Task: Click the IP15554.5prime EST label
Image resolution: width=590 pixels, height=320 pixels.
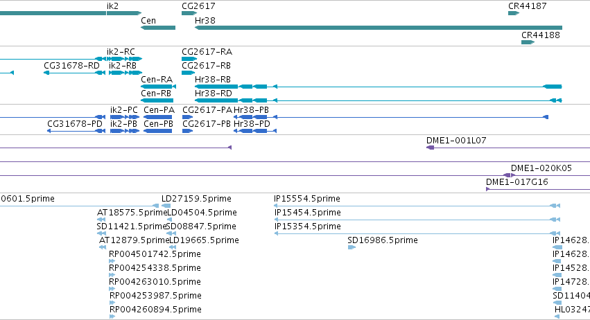Action: (x=307, y=199)
